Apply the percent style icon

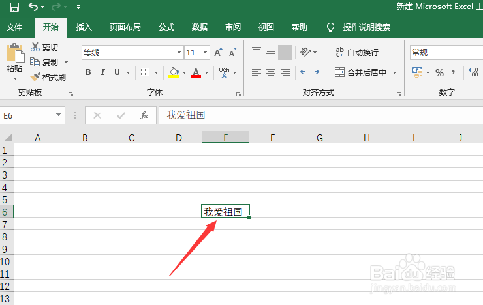coord(439,73)
